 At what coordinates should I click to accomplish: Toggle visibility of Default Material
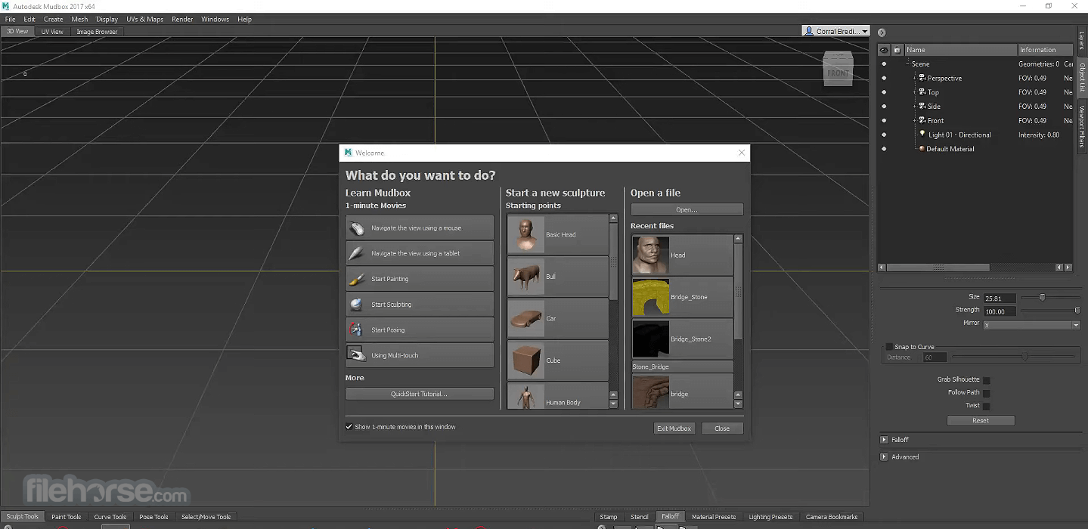884,149
